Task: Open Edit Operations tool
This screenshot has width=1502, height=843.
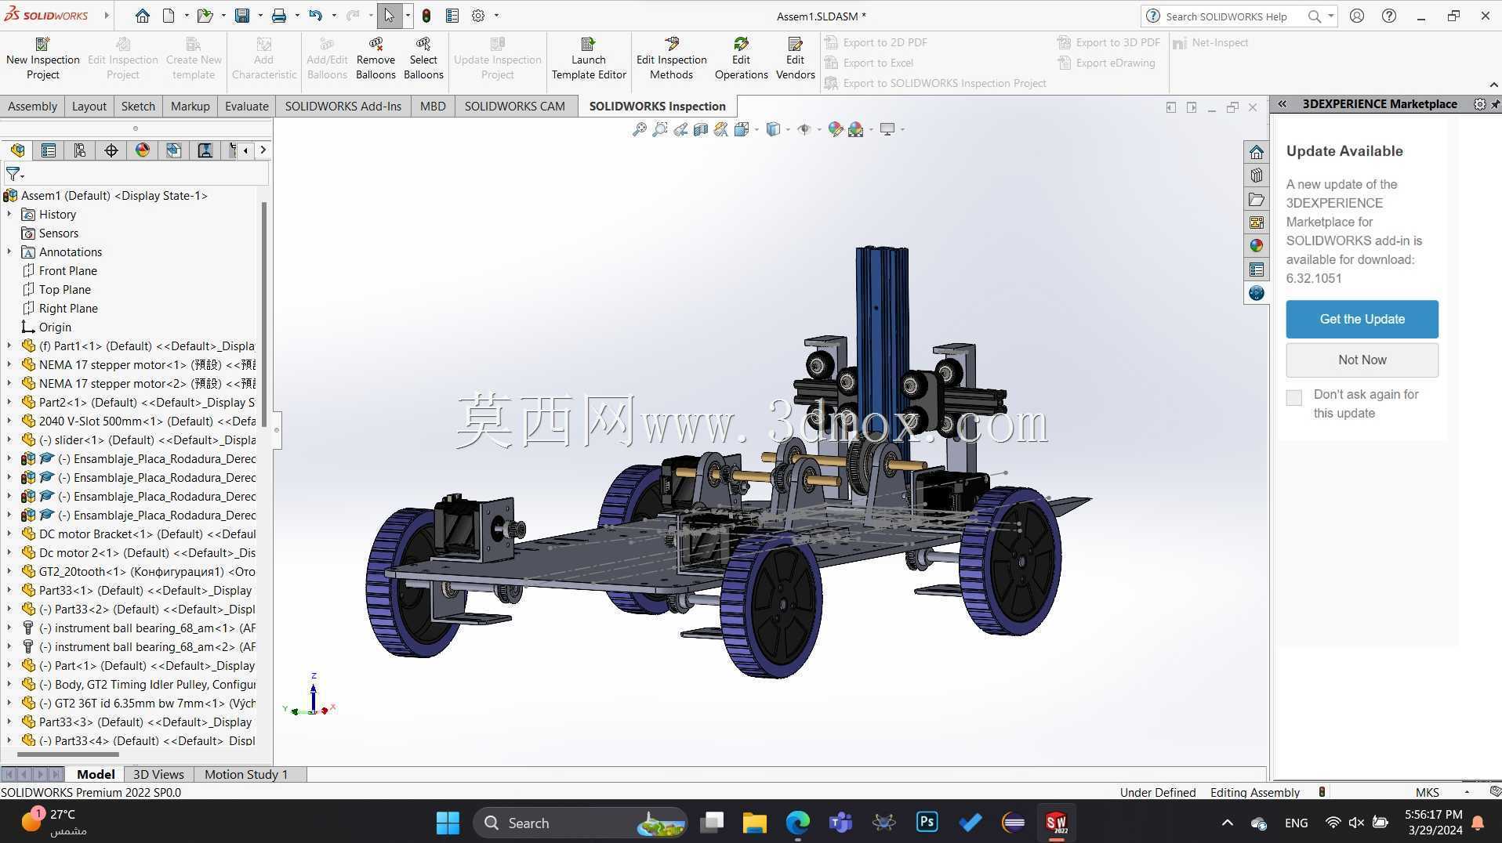Action: (x=741, y=60)
